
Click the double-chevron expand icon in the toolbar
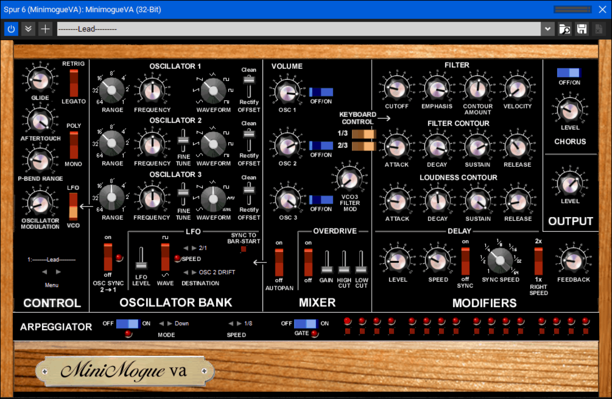(x=28, y=29)
